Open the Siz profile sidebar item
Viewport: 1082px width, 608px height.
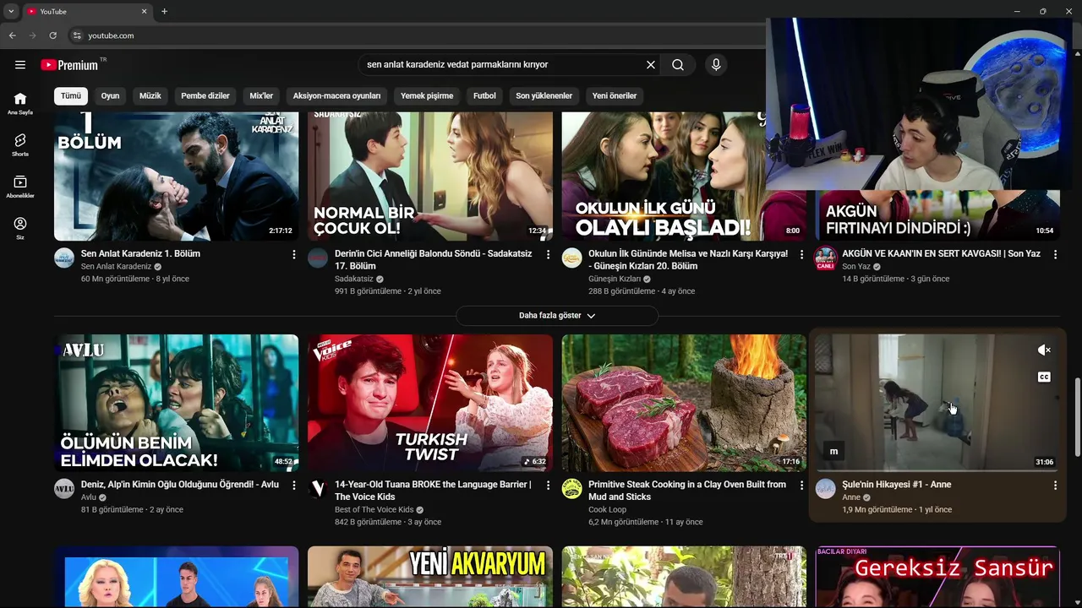(x=20, y=228)
